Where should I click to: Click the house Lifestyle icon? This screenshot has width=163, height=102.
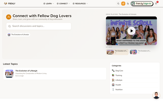(113, 80)
